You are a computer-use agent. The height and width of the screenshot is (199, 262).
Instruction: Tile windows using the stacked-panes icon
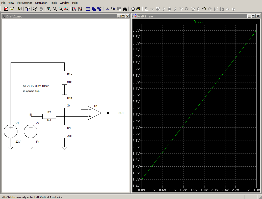[88, 9]
